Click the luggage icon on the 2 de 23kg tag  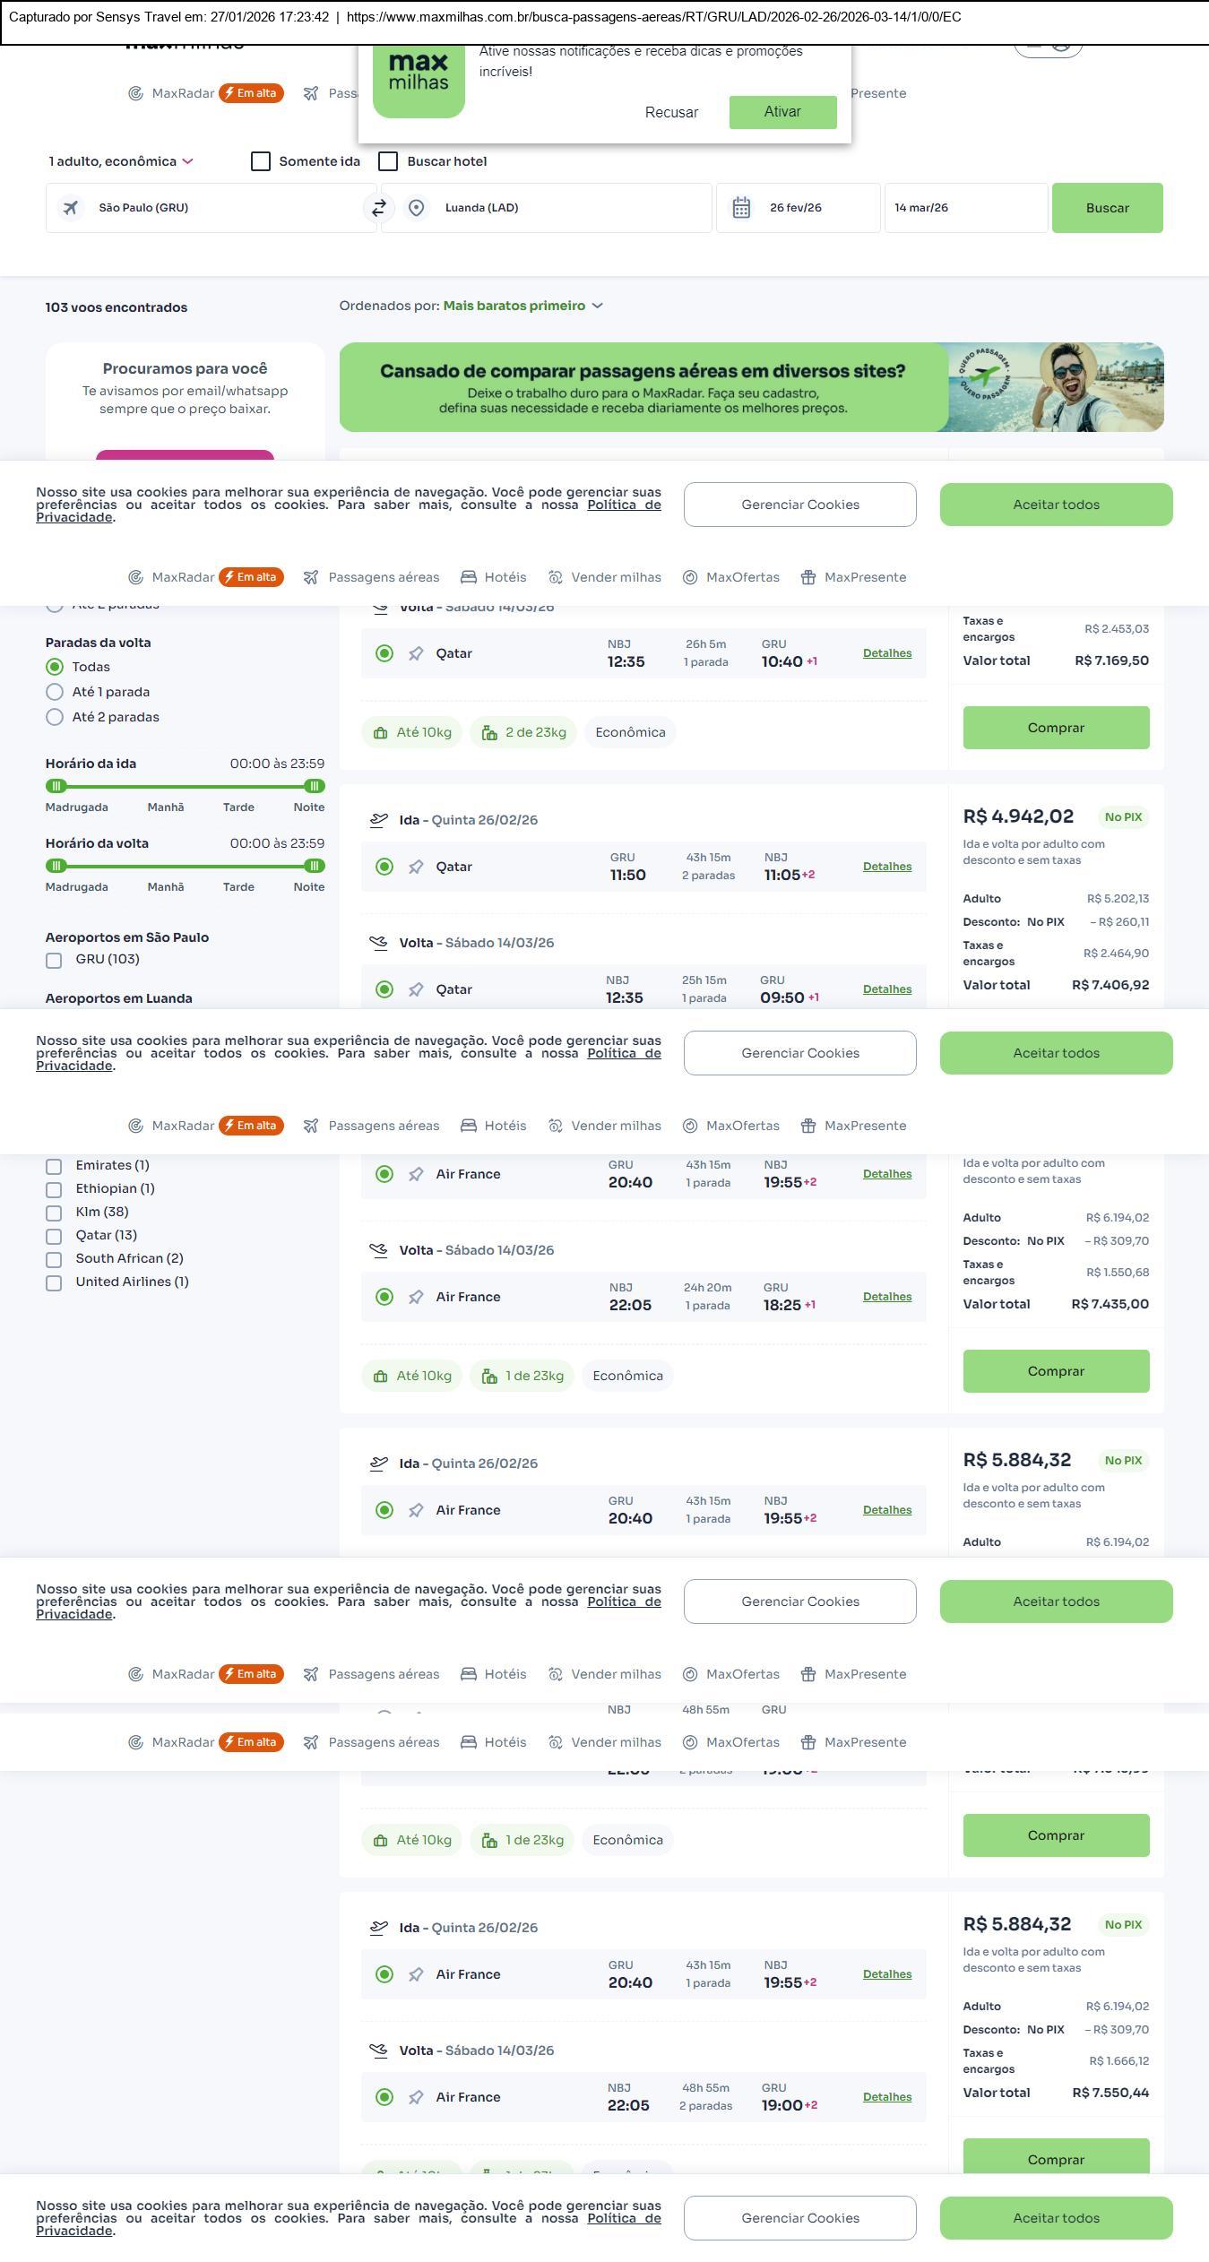click(x=489, y=733)
